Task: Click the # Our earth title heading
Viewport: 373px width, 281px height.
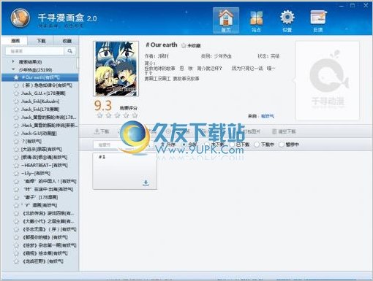Action: [162, 45]
